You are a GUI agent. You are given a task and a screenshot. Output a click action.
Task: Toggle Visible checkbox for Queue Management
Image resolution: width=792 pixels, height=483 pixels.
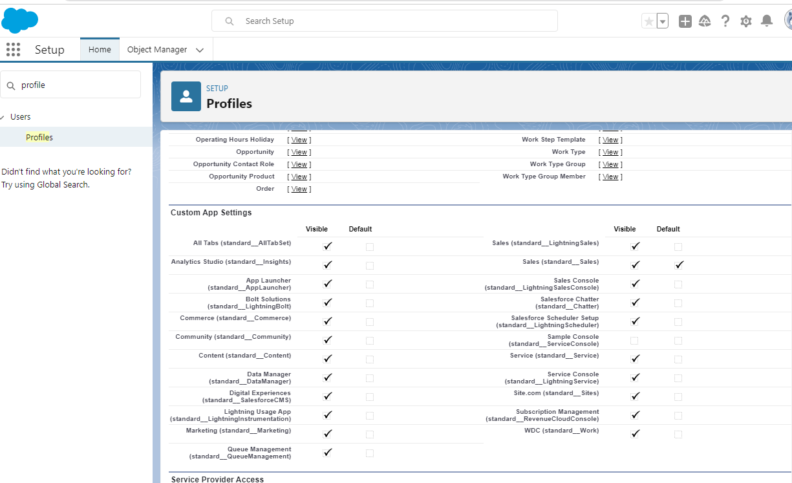328,453
